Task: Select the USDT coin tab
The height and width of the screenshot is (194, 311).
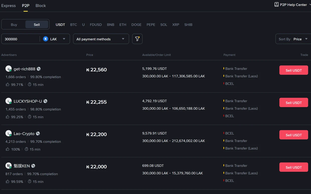Action: pos(60,25)
